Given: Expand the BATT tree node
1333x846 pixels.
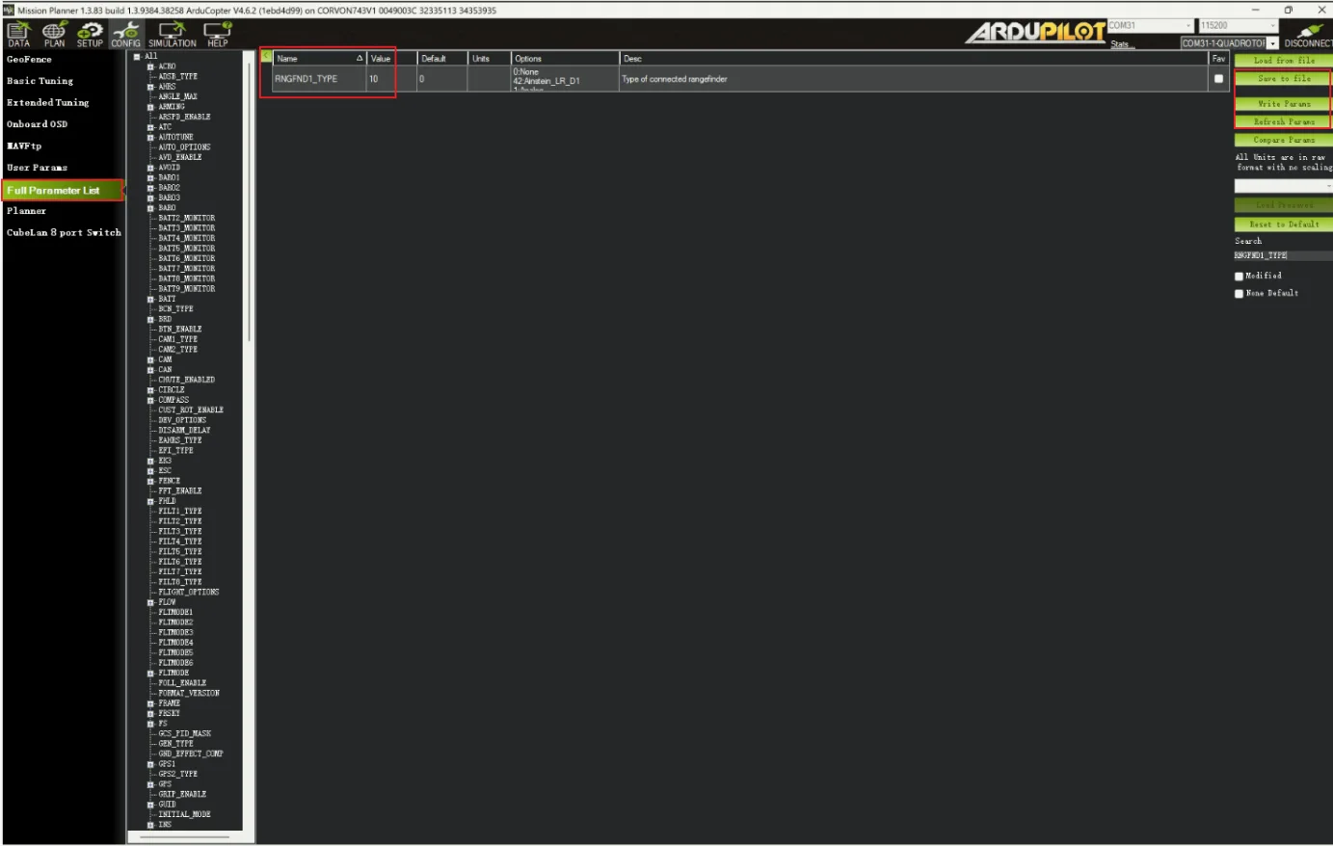Looking at the screenshot, I should (151, 299).
